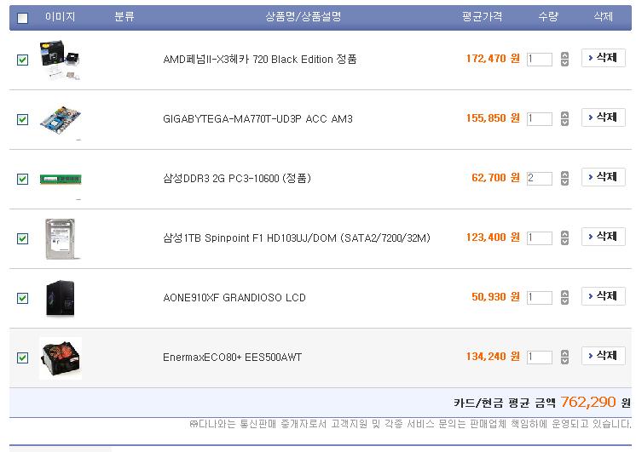The image size is (636, 452).
Task: Select the quantity field for Samsung 1TB Spinpoint
Action: (x=540, y=237)
